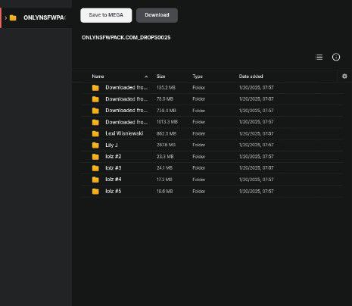
Task: Sort by the Name column header
Action: pyautogui.click(x=98, y=76)
